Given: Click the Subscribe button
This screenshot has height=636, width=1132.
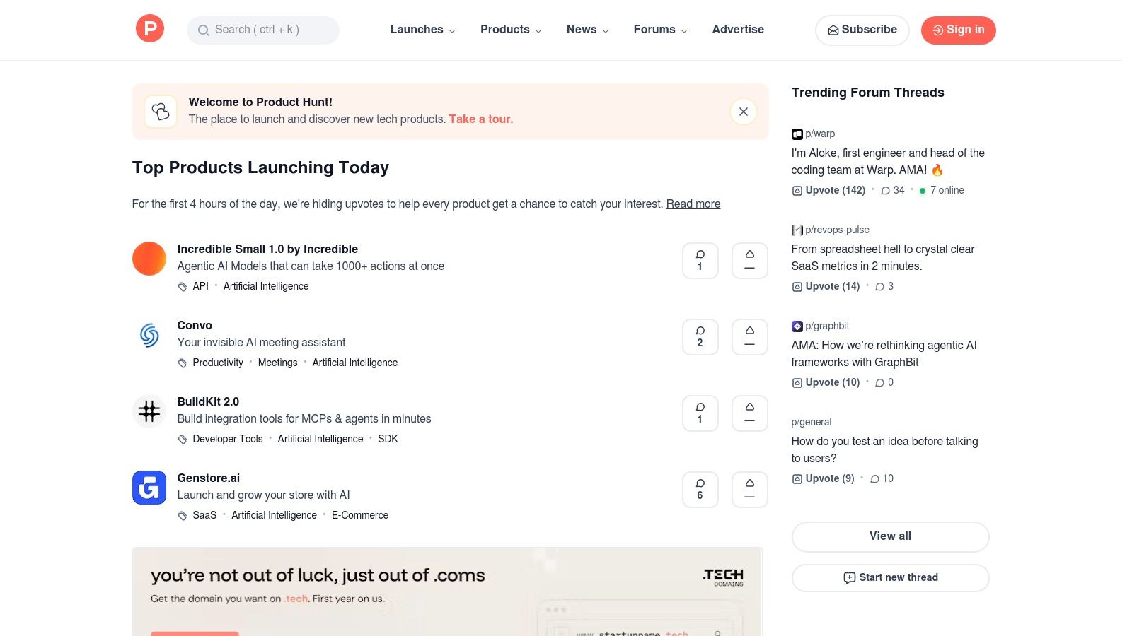Looking at the screenshot, I should [862, 30].
